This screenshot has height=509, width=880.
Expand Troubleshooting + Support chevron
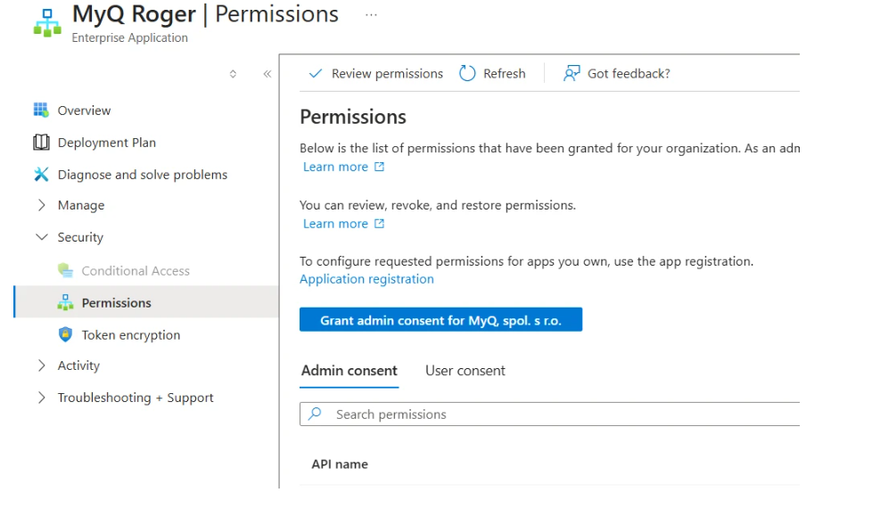[41, 398]
